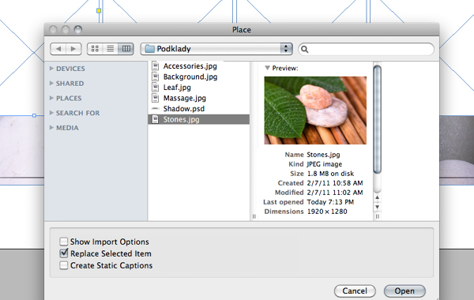Screen dimensions: 474x300
Task: Click the Last opened value Today 7:13 PM
Action: click(x=330, y=202)
